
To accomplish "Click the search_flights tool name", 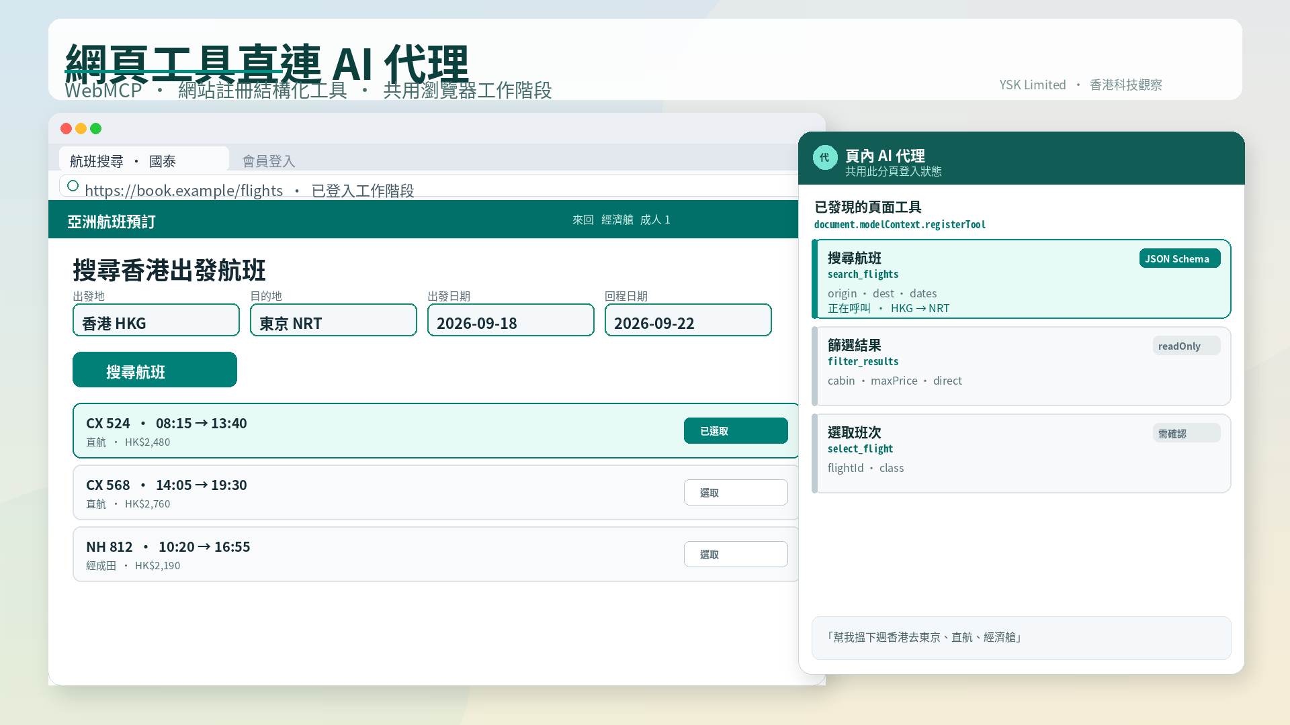I will [863, 275].
